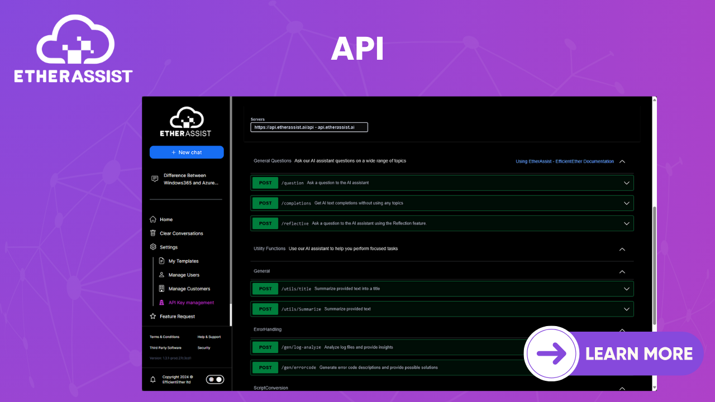Open the Help & Support link

point(209,337)
